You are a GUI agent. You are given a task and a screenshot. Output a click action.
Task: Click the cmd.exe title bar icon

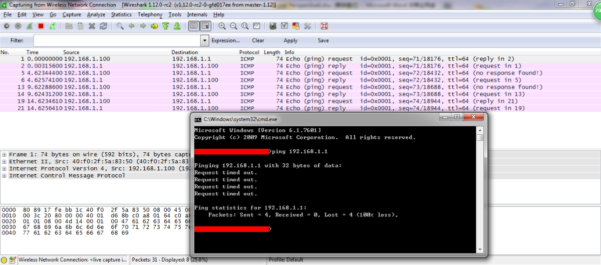tap(198, 119)
